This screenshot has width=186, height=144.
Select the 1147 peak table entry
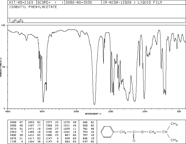point(52,141)
